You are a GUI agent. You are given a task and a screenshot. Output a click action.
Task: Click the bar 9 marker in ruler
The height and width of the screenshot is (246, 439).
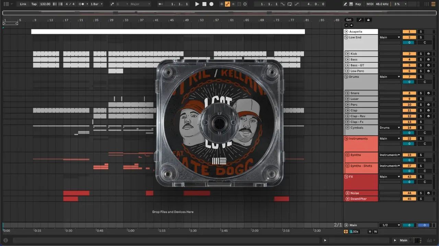coord(35,20)
